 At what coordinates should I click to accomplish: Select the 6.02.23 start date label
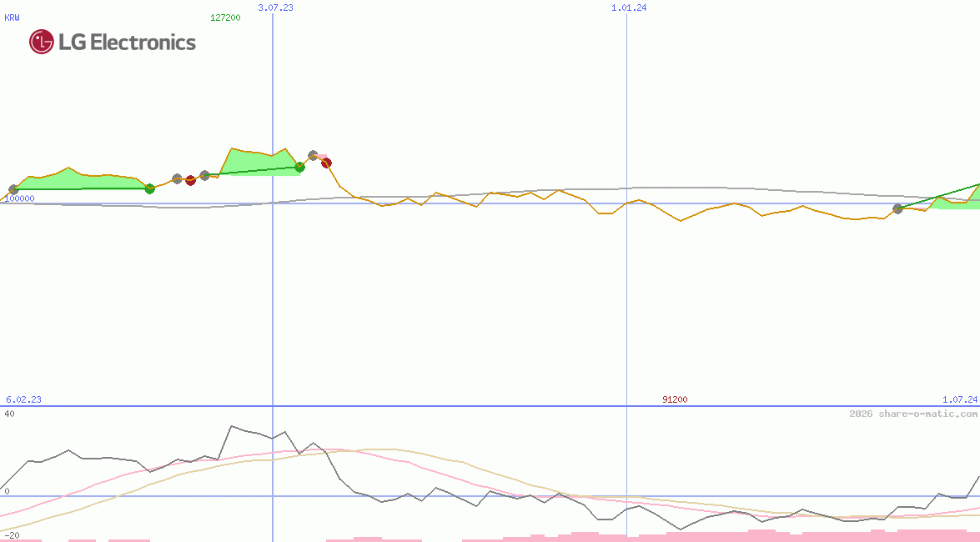[23, 399]
